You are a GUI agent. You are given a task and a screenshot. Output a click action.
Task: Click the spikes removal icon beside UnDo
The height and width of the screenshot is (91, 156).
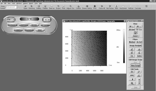[132, 56]
